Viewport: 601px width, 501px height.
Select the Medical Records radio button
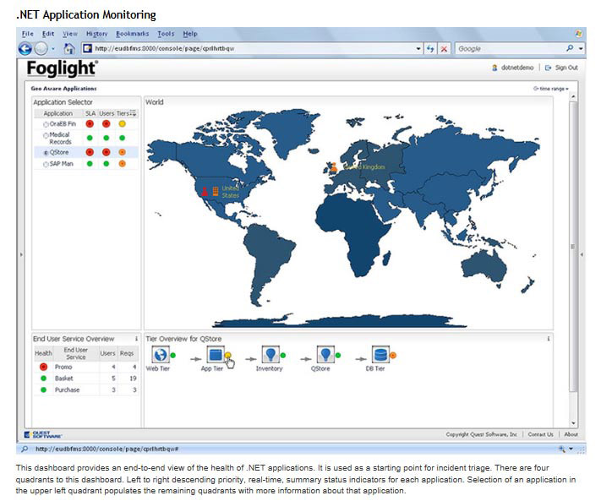[46, 135]
